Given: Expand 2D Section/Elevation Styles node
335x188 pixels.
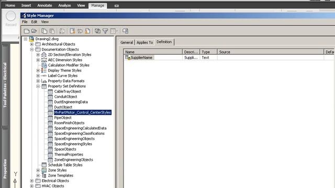Looking at the screenshot, I should pyautogui.click(x=38, y=55).
